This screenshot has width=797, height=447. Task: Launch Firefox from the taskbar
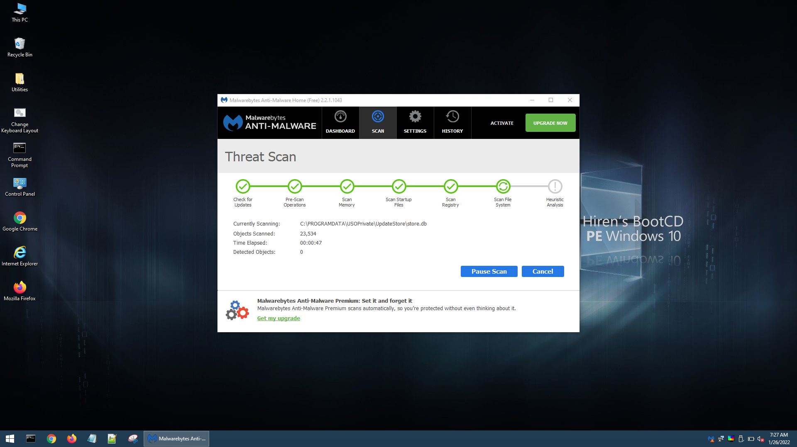point(71,439)
